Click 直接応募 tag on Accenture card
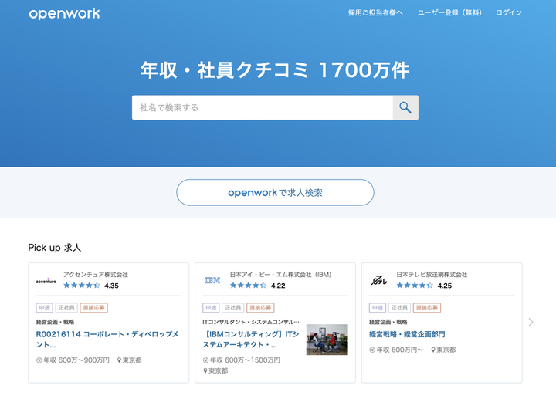Screen dimensions: 556x399 tap(93, 308)
